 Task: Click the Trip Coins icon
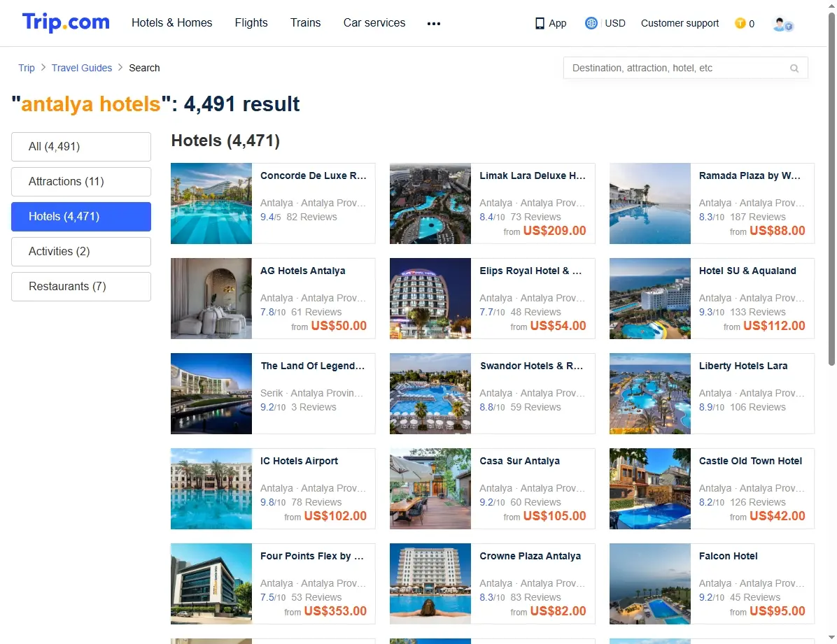point(740,23)
